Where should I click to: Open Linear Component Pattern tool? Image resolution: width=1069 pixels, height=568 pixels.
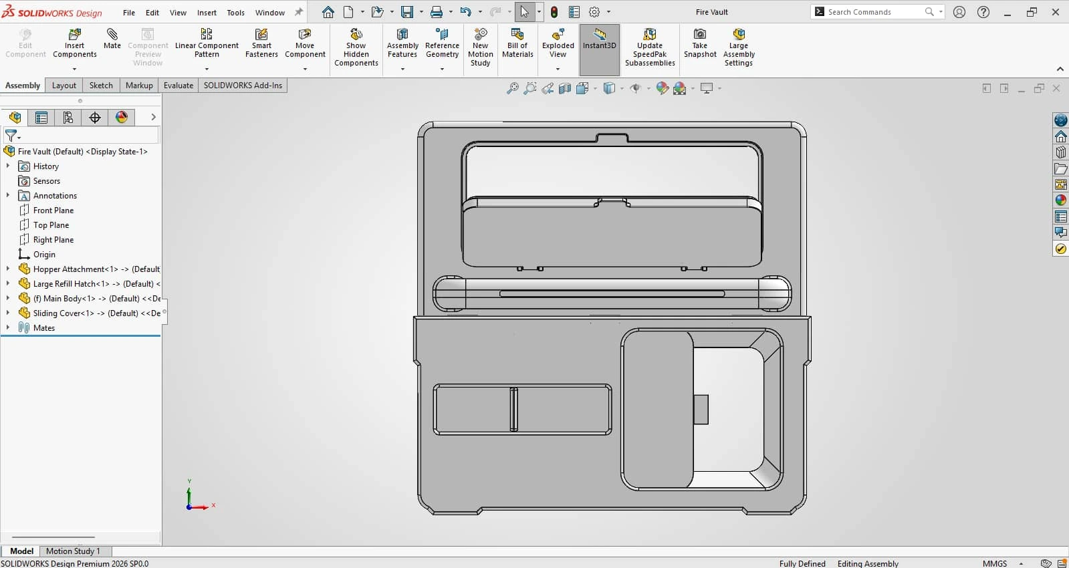(x=207, y=43)
